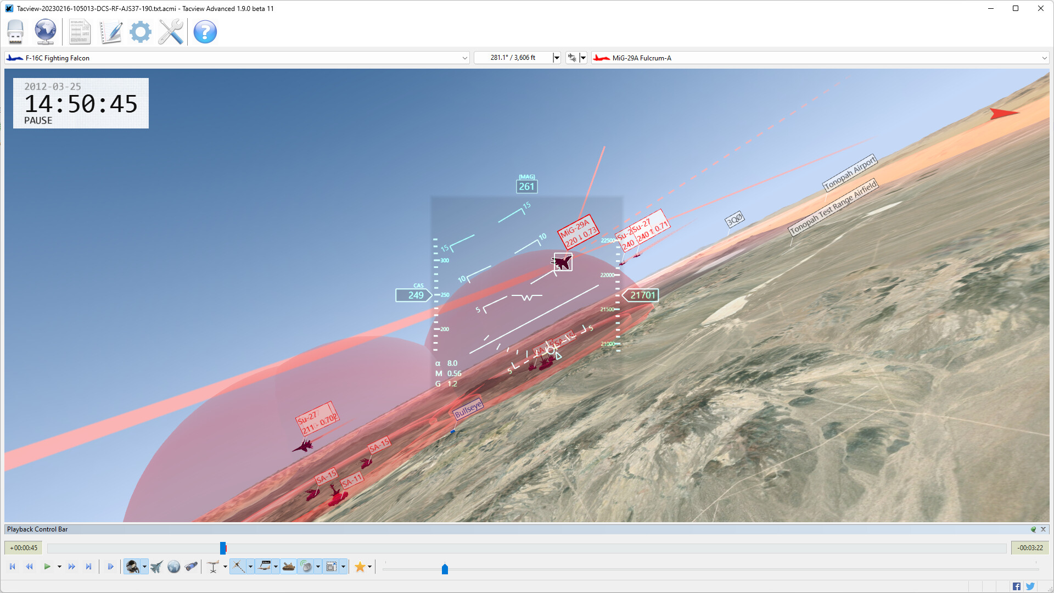Toggle radar coverage display

(306, 566)
